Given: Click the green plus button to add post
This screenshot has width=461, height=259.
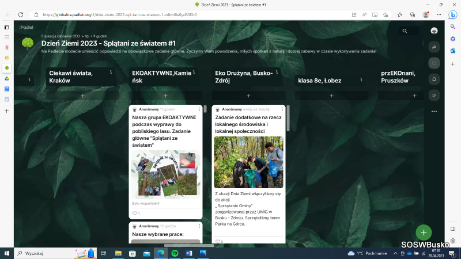Looking at the screenshot, I should click(424, 232).
